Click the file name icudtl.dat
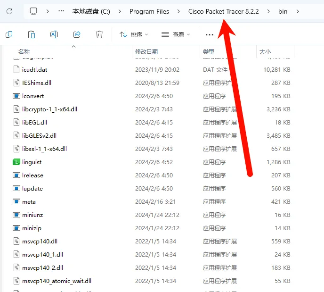This screenshot has height=292, width=324. (x=35, y=69)
